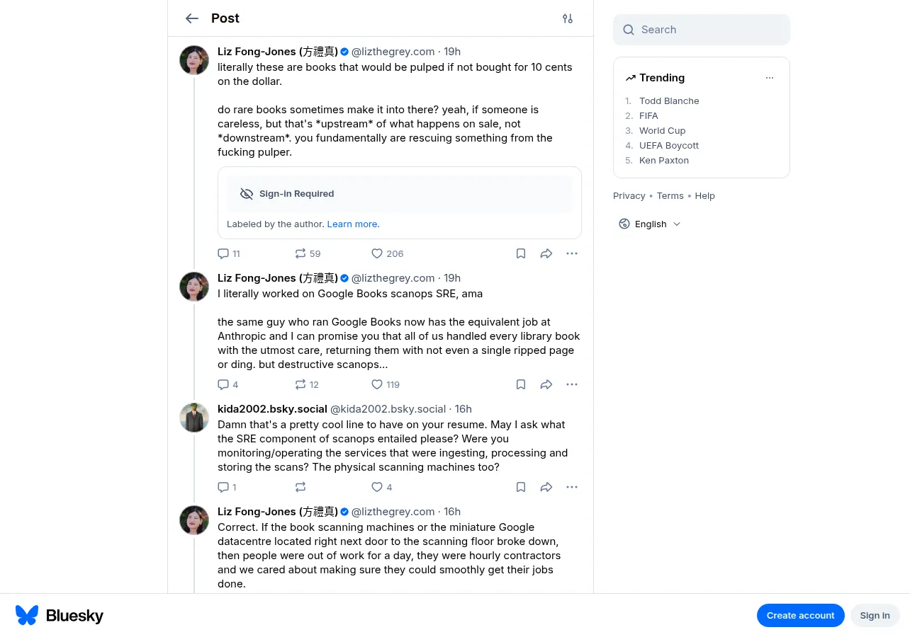The image size is (910, 637).
Task: Click the Sign in button
Action: pyautogui.click(x=875, y=615)
